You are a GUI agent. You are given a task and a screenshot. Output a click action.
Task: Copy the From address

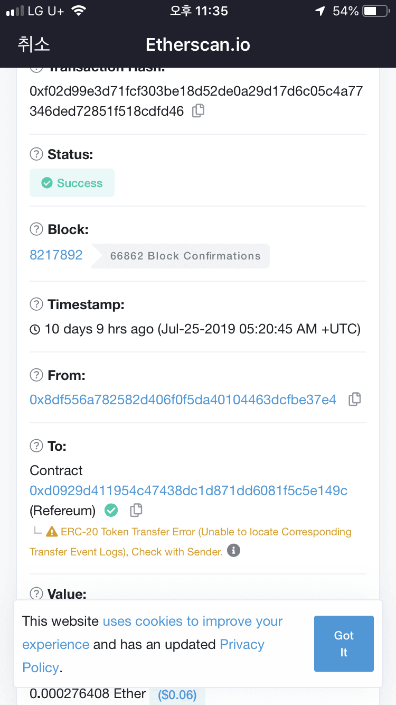(x=355, y=400)
